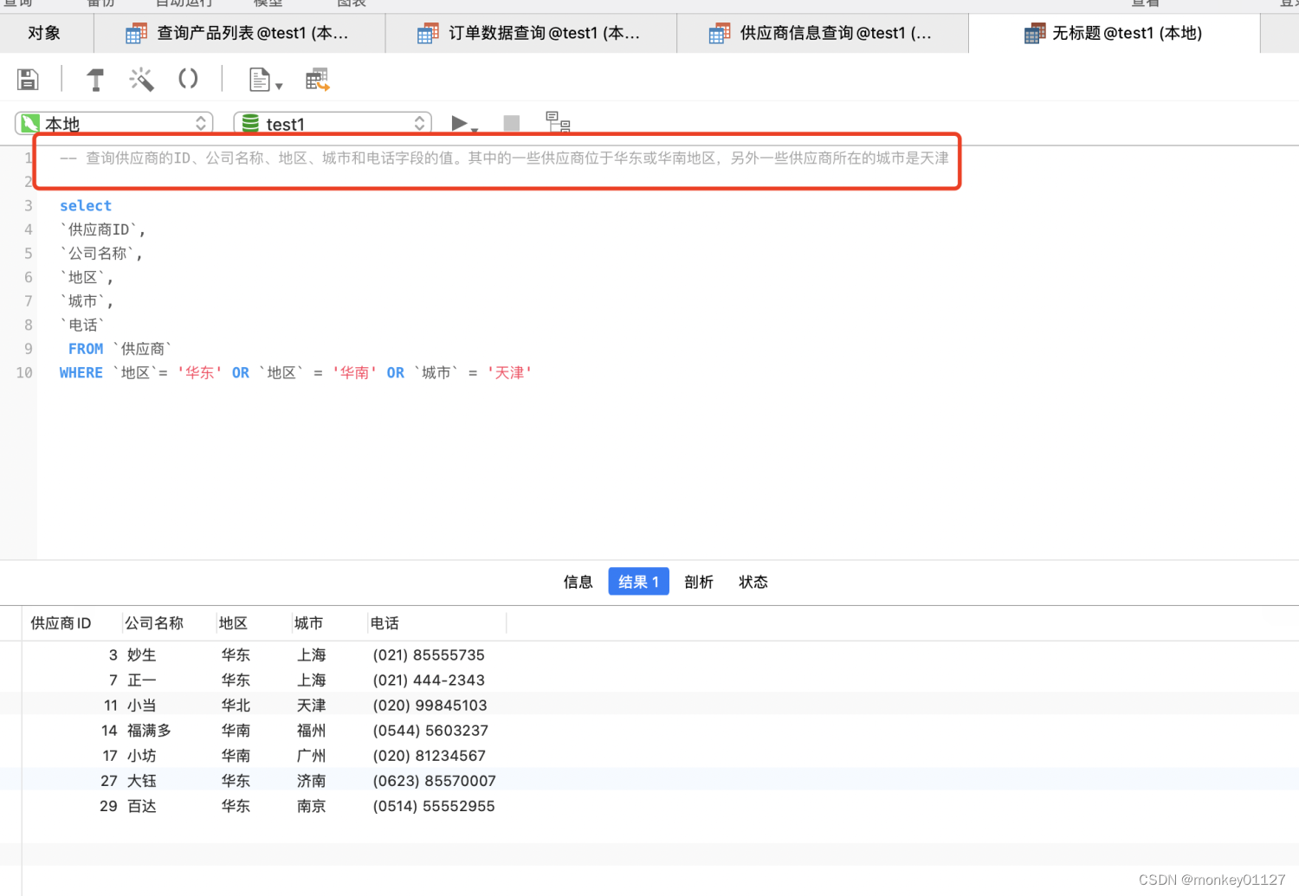Image resolution: width=1299 pixels, height=896 pixels.
Task: Open the run options dropdown arrow
Action: point(475,130)
